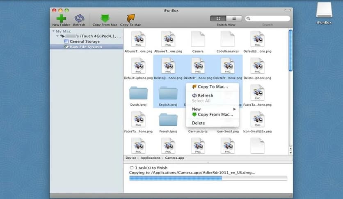Viewport: 343px width, 199px height.
Task: Choose Copy From Mac... from context menu
Action: click(212, 114)
